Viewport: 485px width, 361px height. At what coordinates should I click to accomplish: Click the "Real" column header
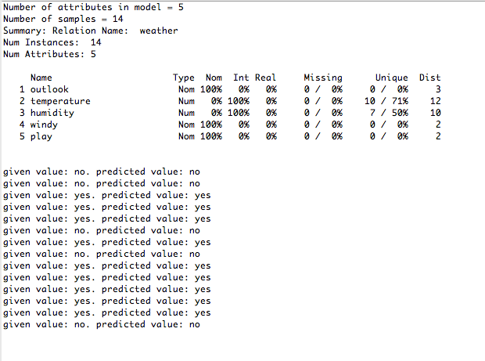click(x=266, y=78)
